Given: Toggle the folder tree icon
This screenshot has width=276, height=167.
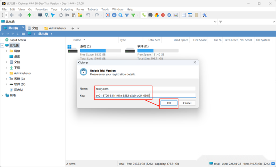Looking at the screenshot, I should pos(144,15).
